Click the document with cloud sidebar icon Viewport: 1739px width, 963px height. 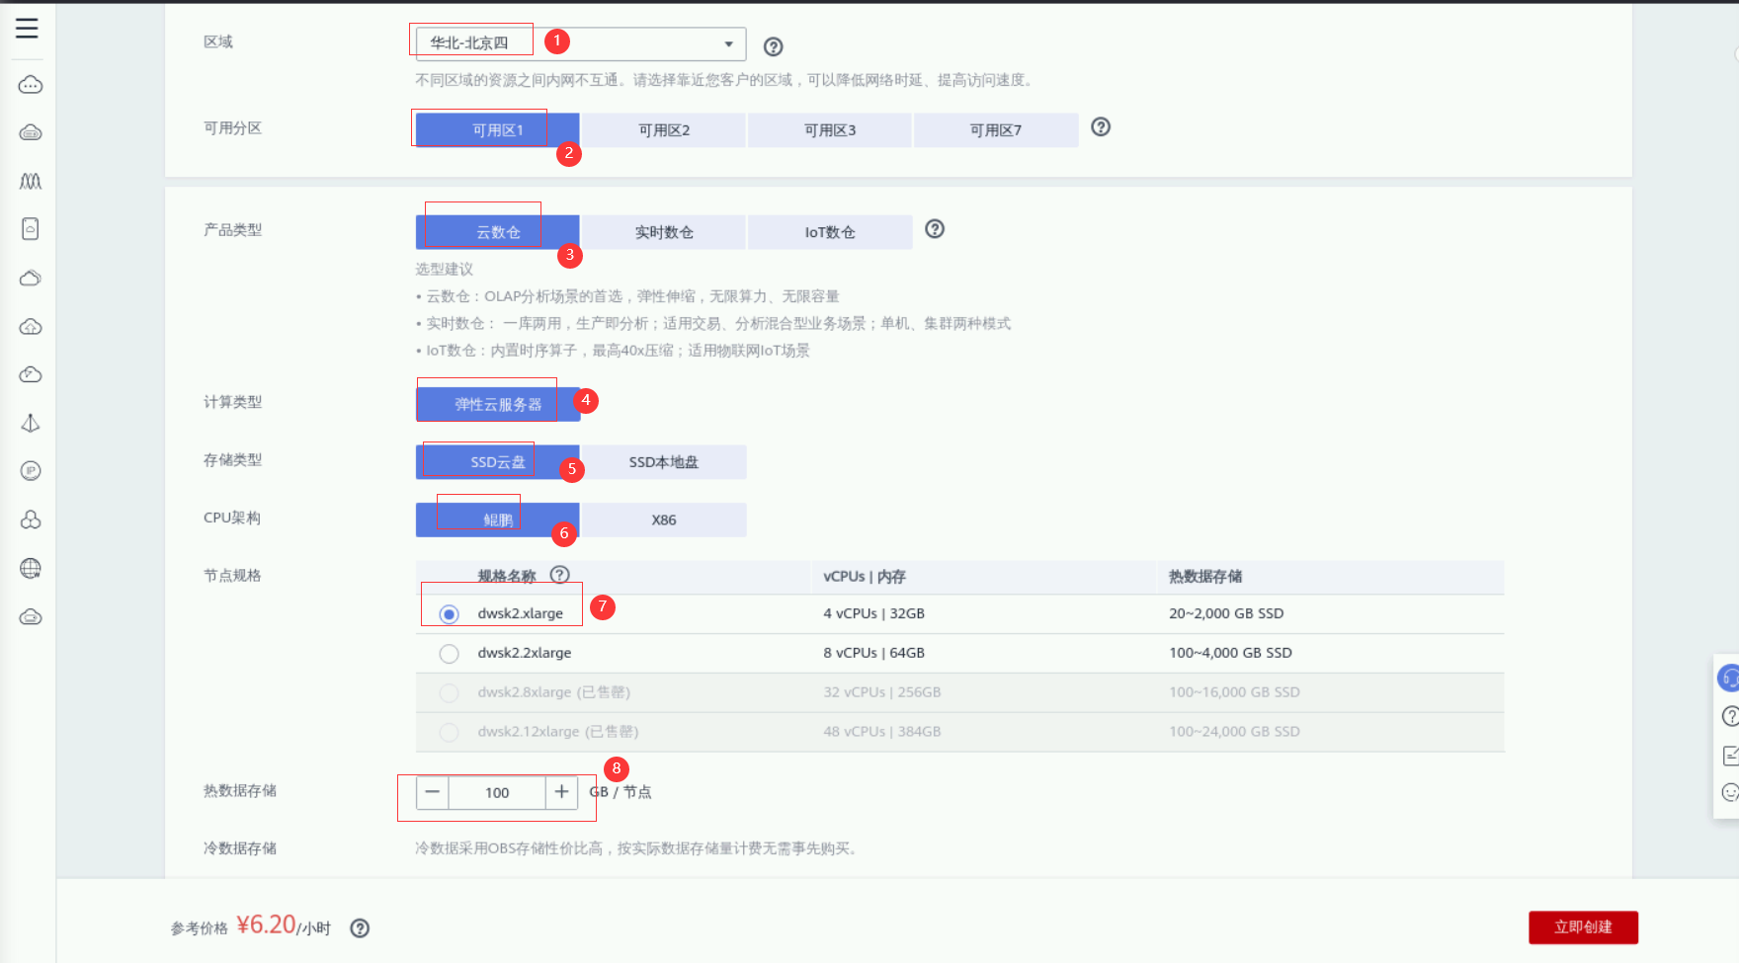[31, 229]
